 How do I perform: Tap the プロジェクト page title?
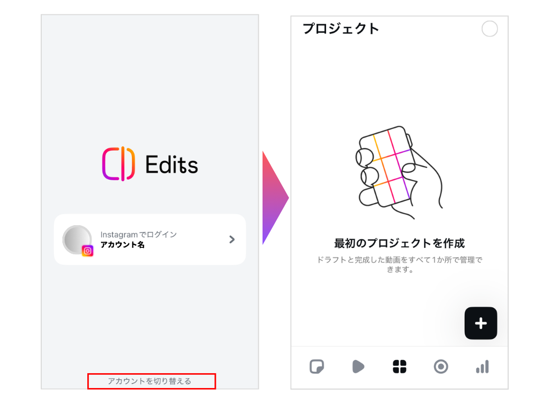(341, 29)
